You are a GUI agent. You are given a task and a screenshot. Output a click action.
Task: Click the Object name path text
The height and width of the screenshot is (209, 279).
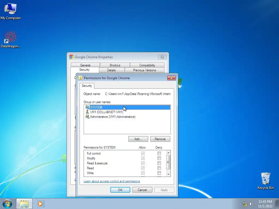click(x=138, y=94)
